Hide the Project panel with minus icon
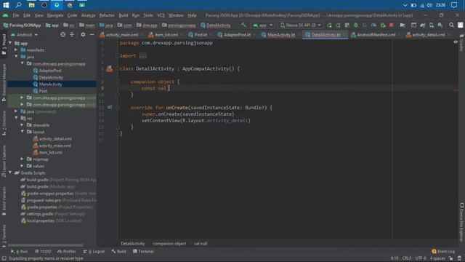 pyautogui.click(x=92, y=35)
